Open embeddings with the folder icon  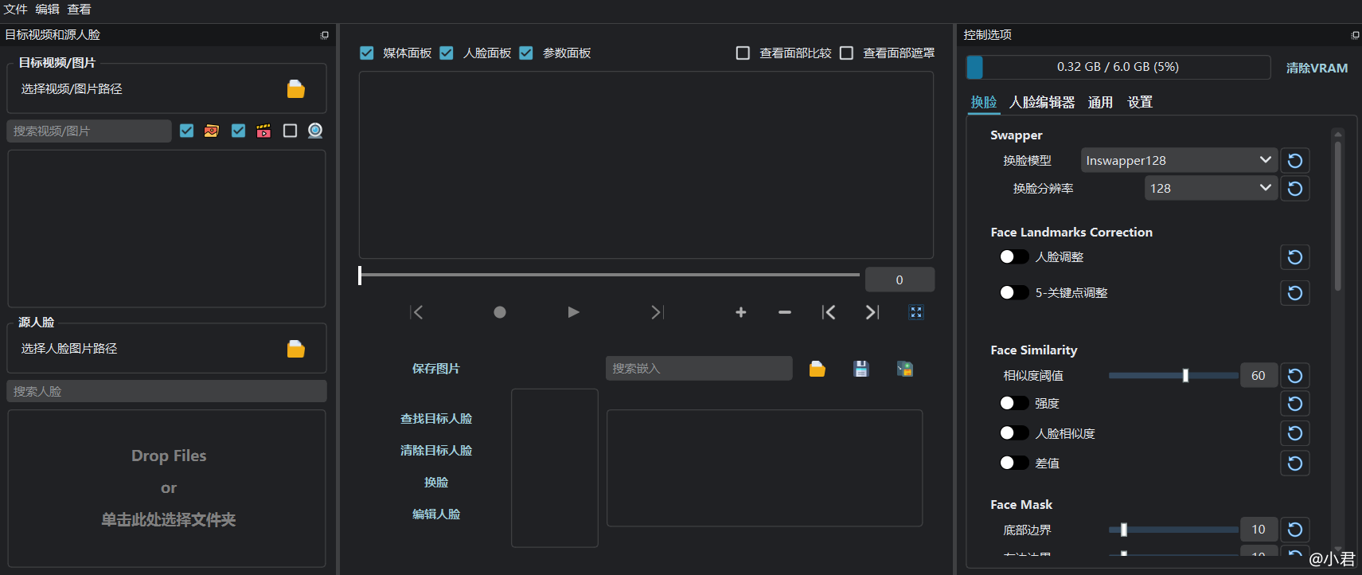(x=817, y=369)
